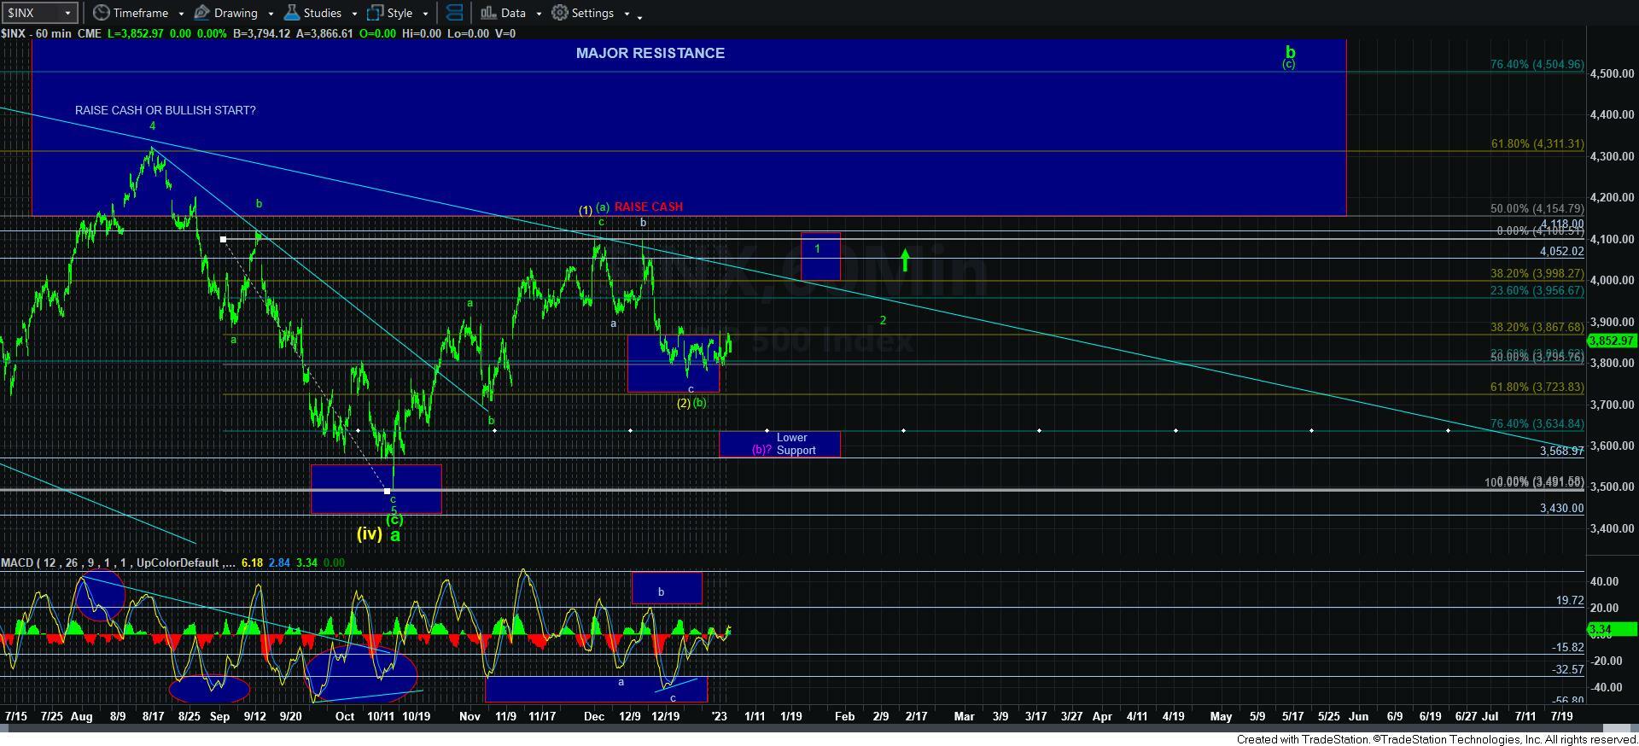Click the Style overlapping squares icon
This screenshot has width=1639, height=746.
(x=375, y=13)
